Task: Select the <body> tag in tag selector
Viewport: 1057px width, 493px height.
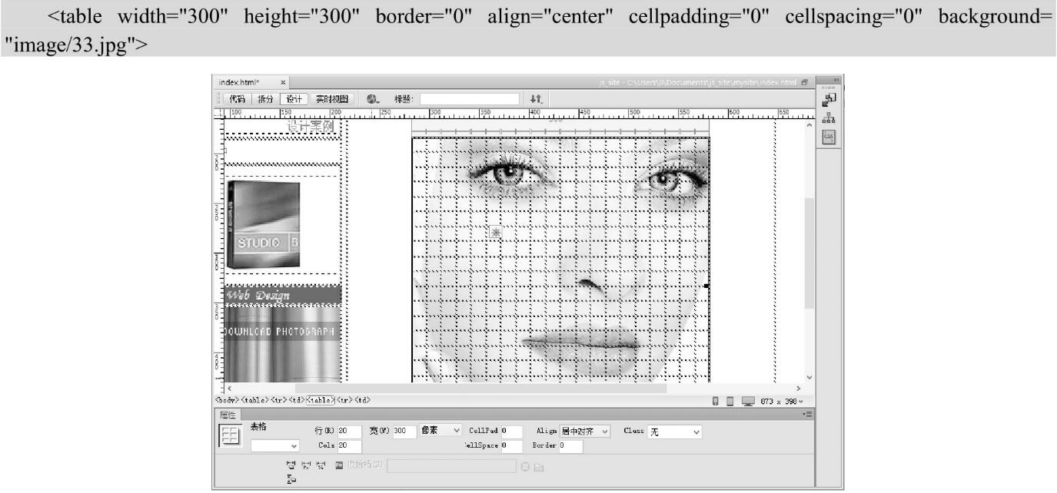Action: coord(228,400)
